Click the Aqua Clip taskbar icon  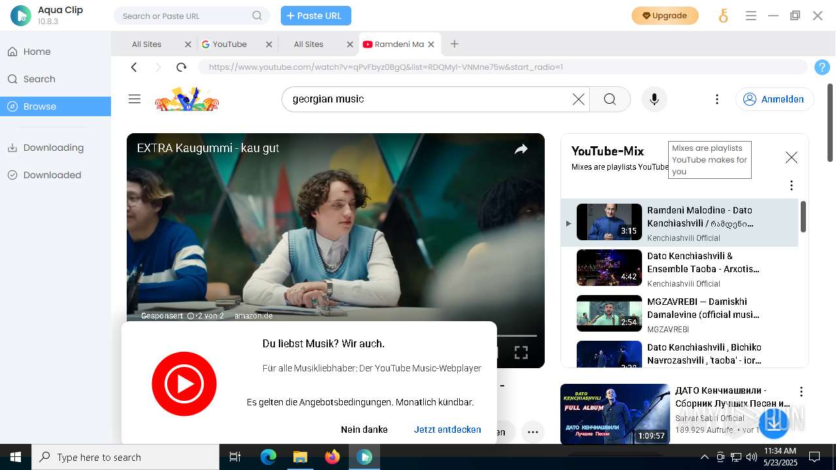click(x=364, y=457)
